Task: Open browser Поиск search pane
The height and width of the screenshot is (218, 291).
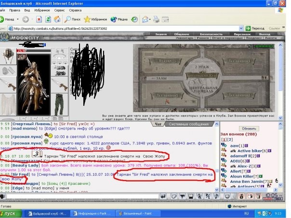Action: (x=72, y=19)
